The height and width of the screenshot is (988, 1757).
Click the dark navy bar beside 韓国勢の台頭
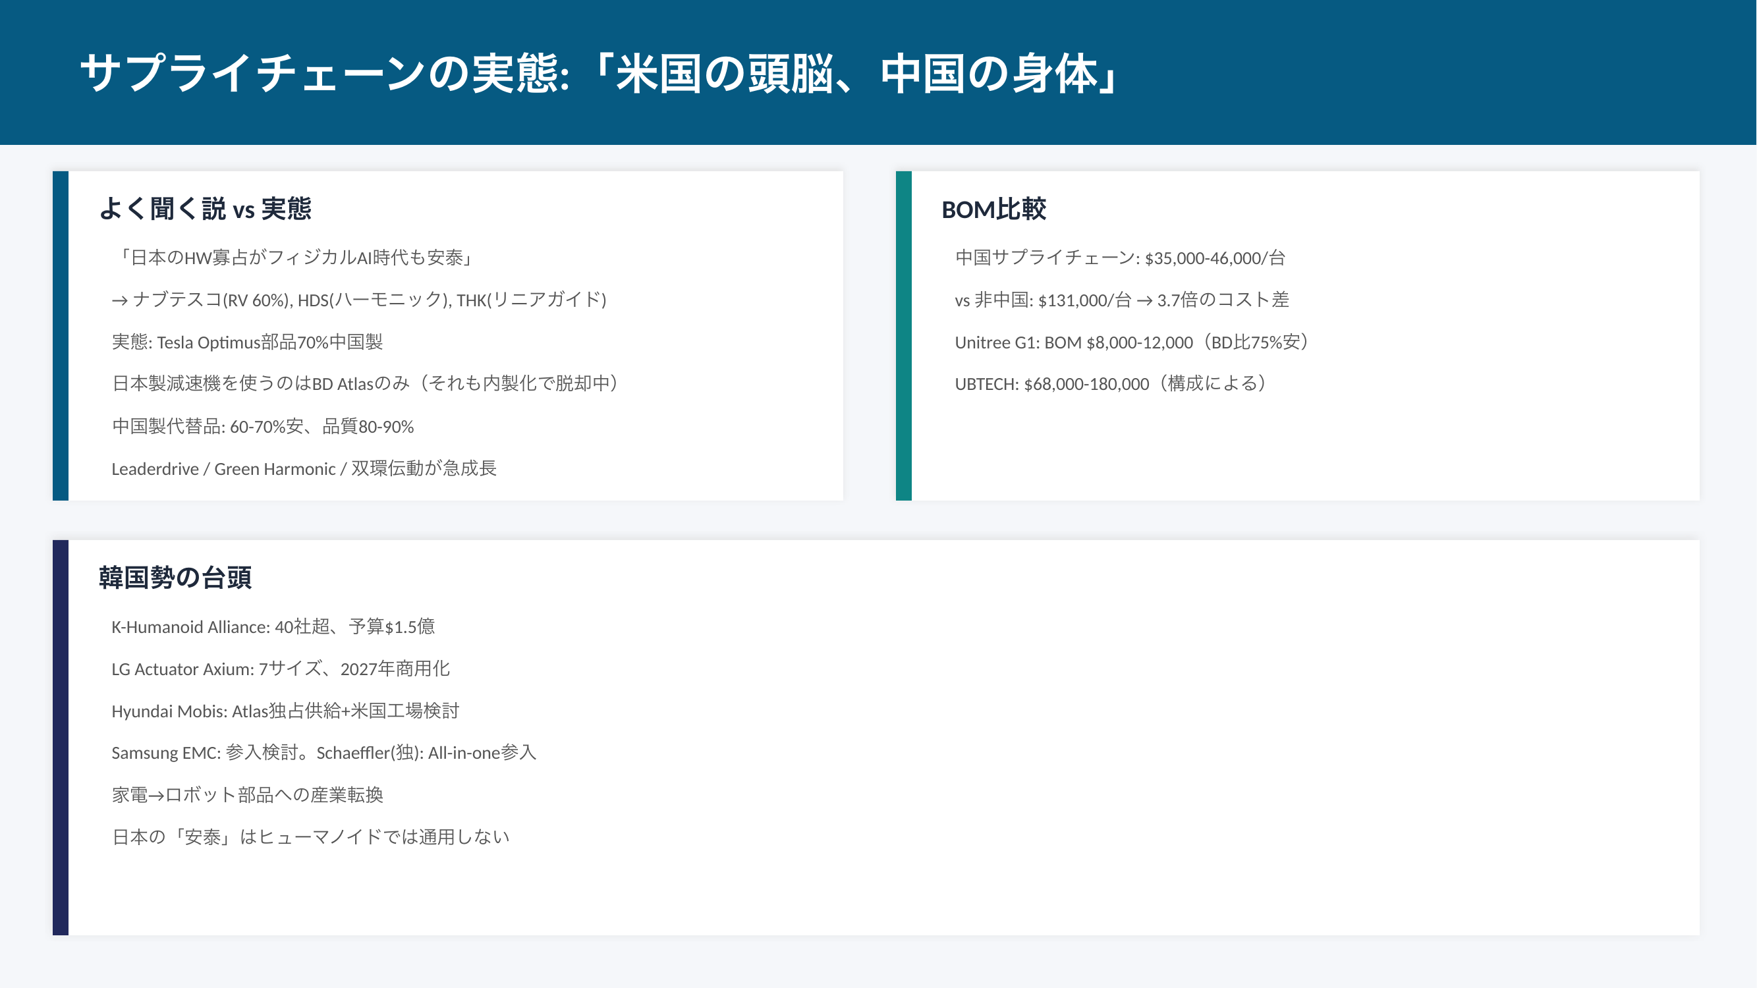(61, 737)
